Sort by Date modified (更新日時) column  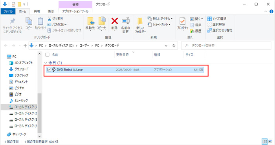pos(122,55)
